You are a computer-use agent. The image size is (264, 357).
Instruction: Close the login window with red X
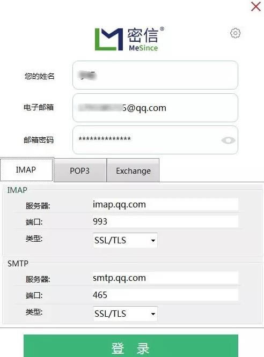coord(256,6)
